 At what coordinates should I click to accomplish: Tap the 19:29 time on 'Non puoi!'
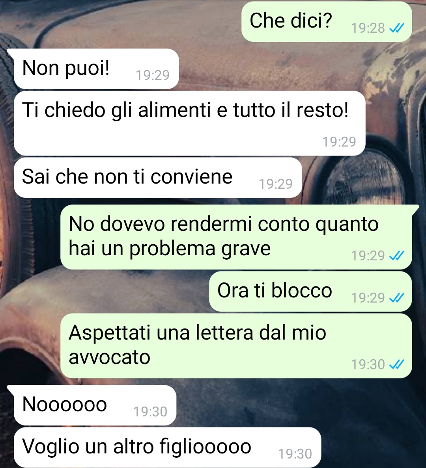coord(153,75)
